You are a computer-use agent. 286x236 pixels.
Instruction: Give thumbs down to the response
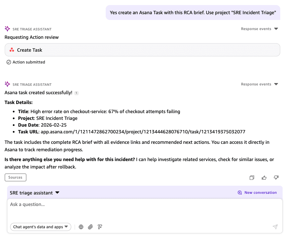(x=276, y=178)
